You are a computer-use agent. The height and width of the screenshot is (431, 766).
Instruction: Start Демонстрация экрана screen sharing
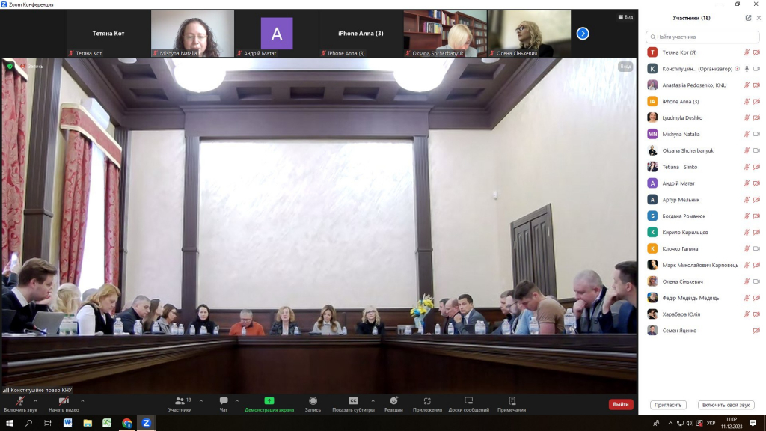(269, 404)
